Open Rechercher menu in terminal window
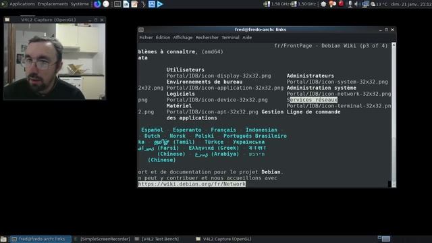Image resolution: width=432 pixels, height=243 pixels. click(x=207, y=38)
